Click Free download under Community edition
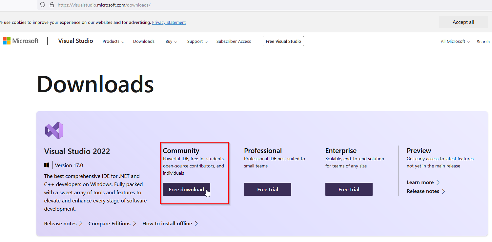This screenshot has height=242, width=492. click(x=186, y=189)
